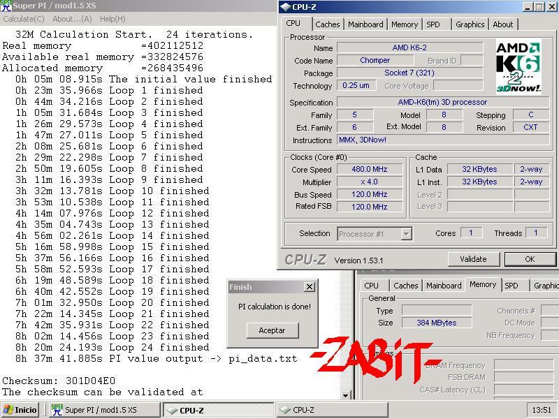Switch to Super PI / mod1.5 XS taskbar button

point(103,410)
